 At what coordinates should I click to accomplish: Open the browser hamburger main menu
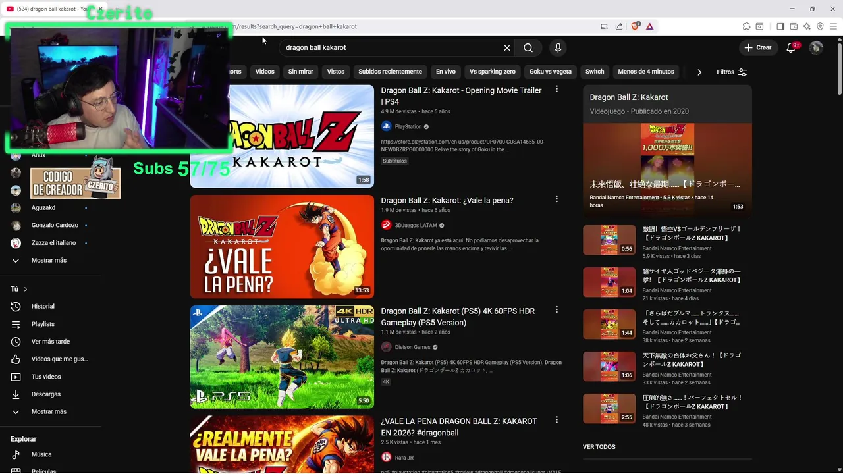tap(834, 26)
